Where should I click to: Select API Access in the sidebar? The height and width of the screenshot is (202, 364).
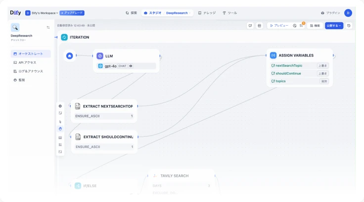[x=31, y=62]
